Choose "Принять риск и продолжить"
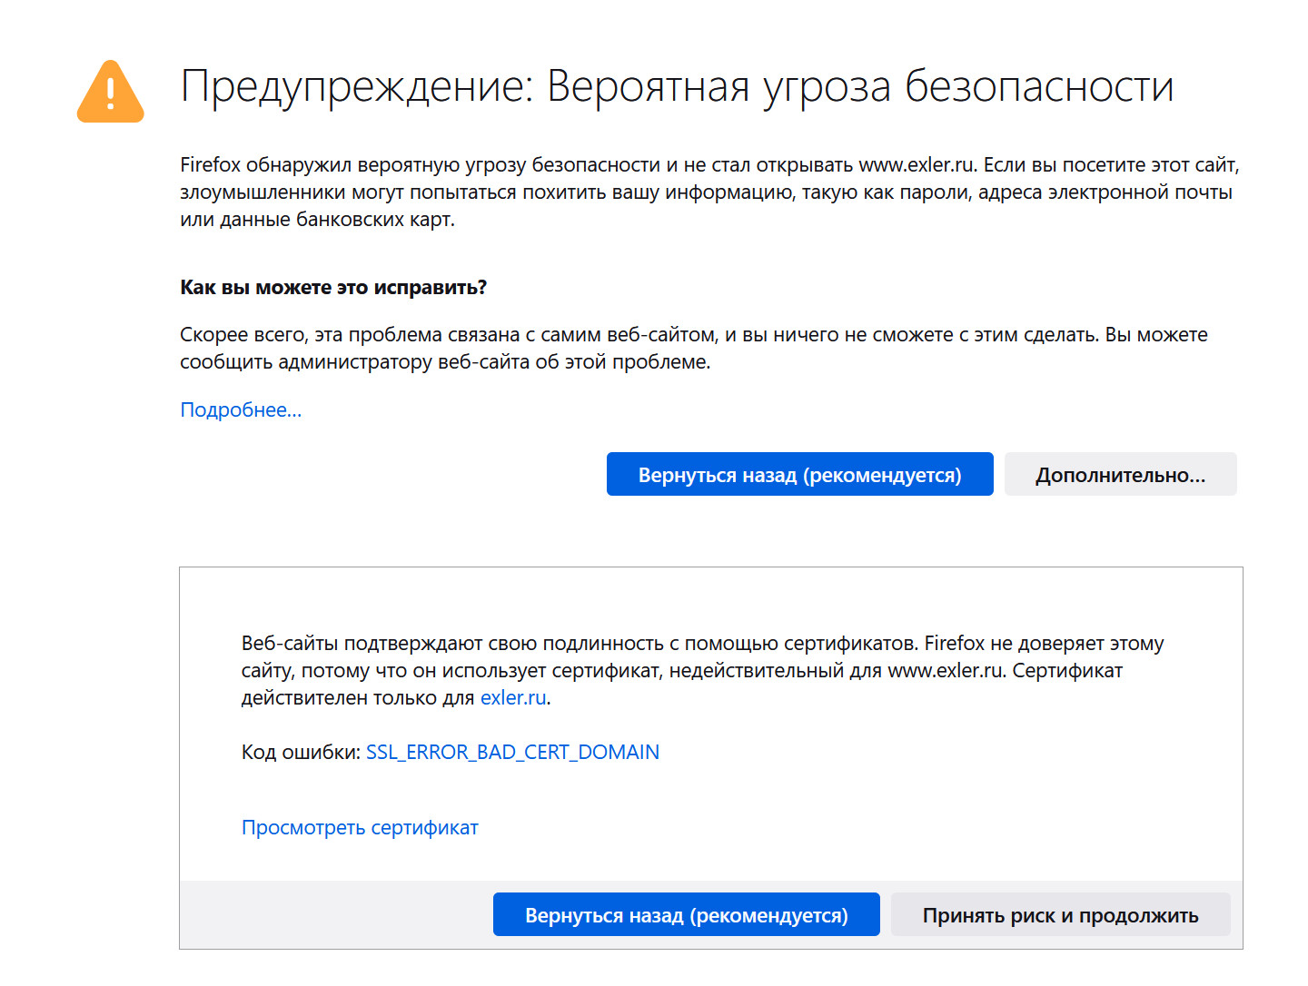This screenshot has height=986, width=1308. [x=1060, y=915]
